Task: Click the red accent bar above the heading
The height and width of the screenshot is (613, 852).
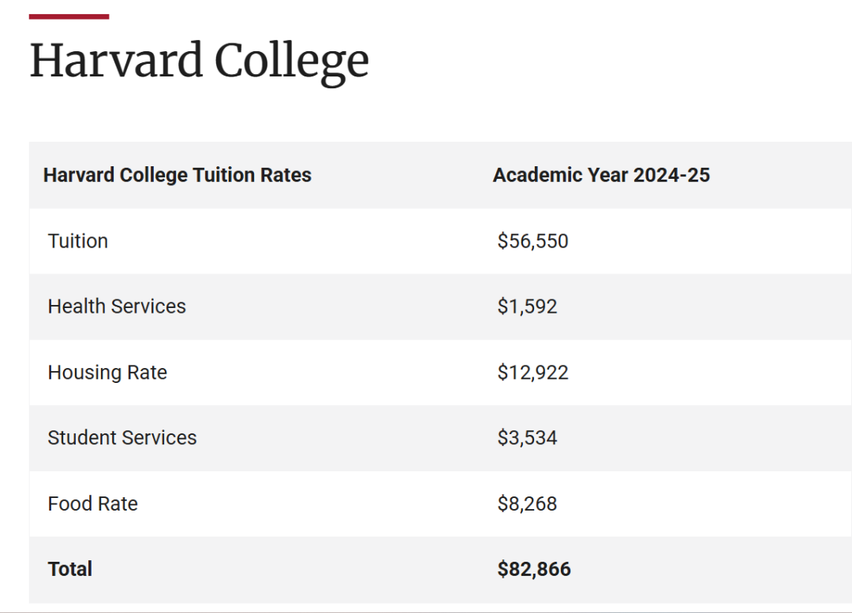Action: 69,17
